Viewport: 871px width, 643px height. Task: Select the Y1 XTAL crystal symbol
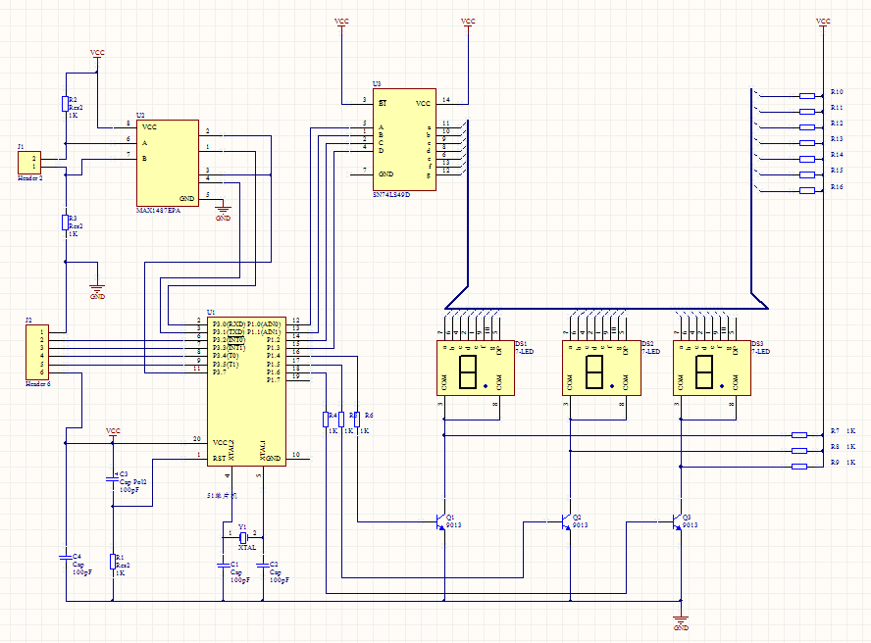(x=242, y=537)
